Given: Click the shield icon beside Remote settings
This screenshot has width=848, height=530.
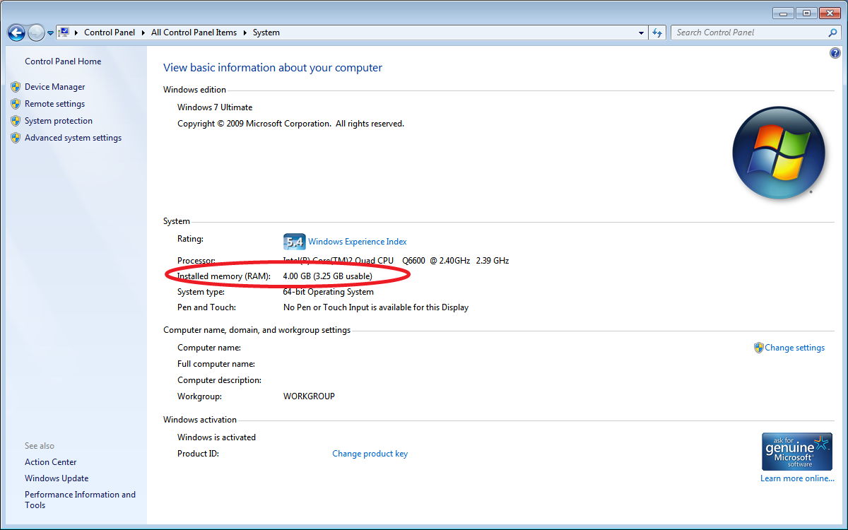Looking at the screenshot, I should 16,104.
